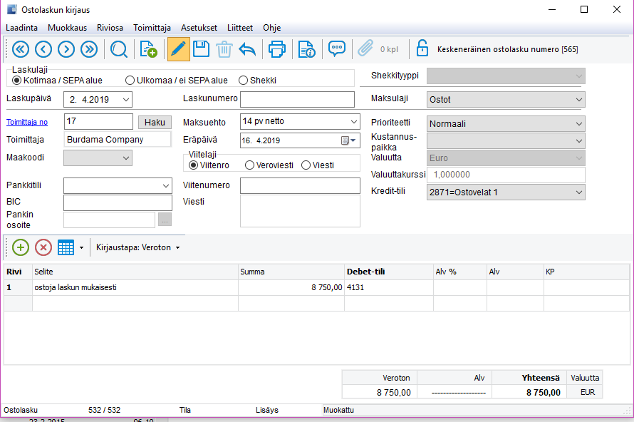Jump to the first invoice record
This screenshot has width=634, height=422.
click(x=20, y=49)
